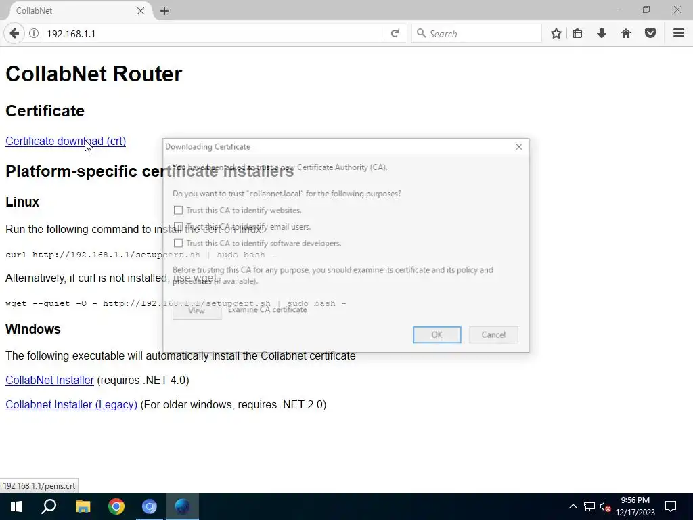Go back with the browser back arrow
The height and width of the screenshot is (520, 693).
point(14,34)
